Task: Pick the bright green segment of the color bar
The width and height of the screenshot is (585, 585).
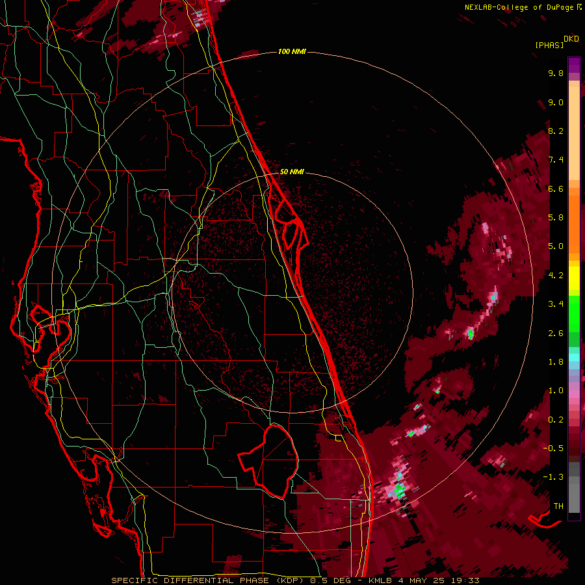Action: (x=574, y=313)
